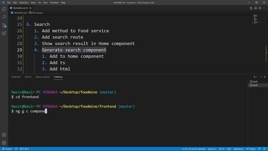This screenshot has height=151, width=268.
Task: Select the Markdown language mode
Action: (x=239, y=149)
